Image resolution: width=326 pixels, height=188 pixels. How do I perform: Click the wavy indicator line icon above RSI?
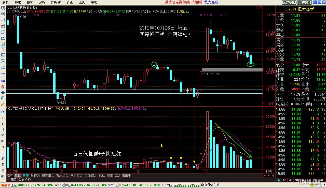pos(3,75)
